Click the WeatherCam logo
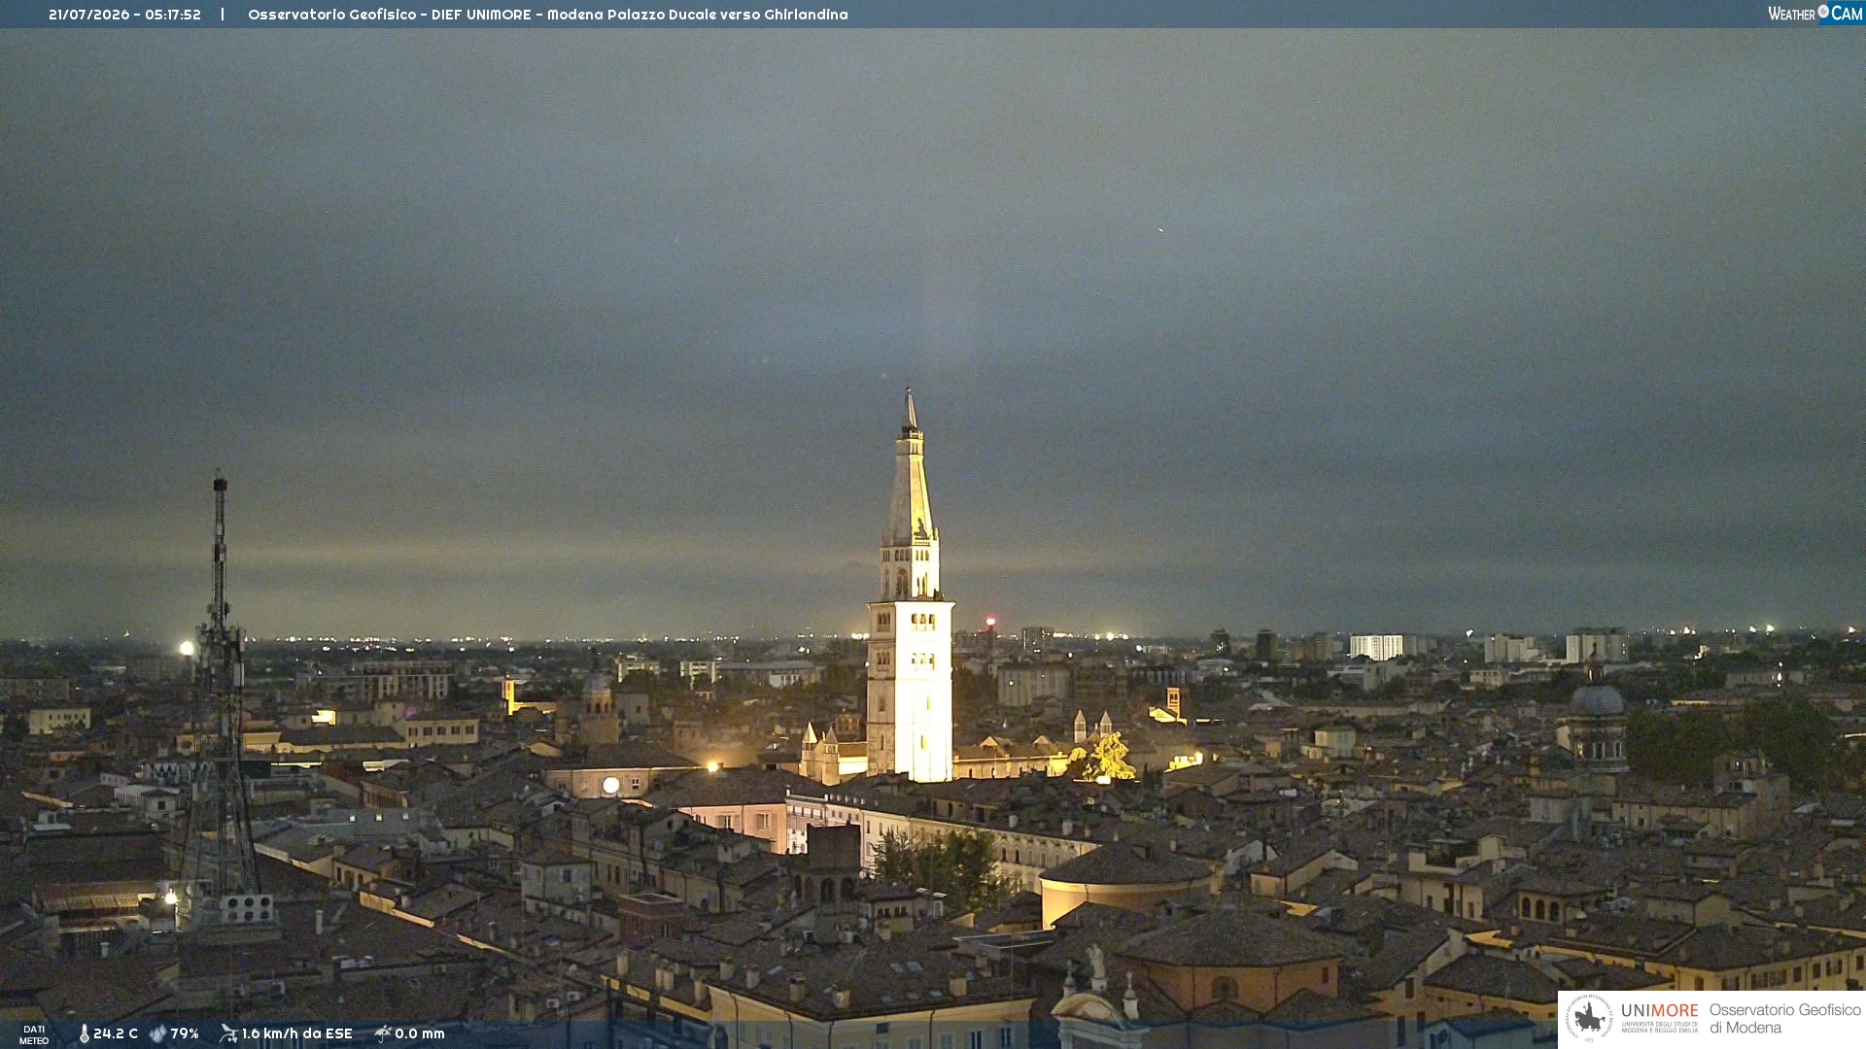 1815,14
